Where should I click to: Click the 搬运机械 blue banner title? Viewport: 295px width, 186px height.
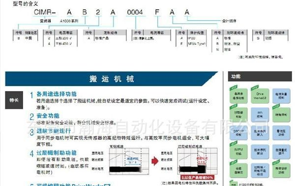(x=112, y=79)
